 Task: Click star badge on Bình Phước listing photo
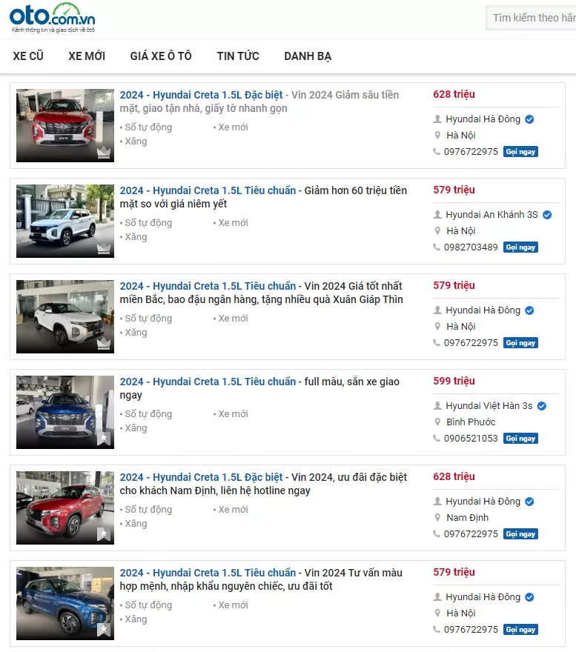pos(104,439)
